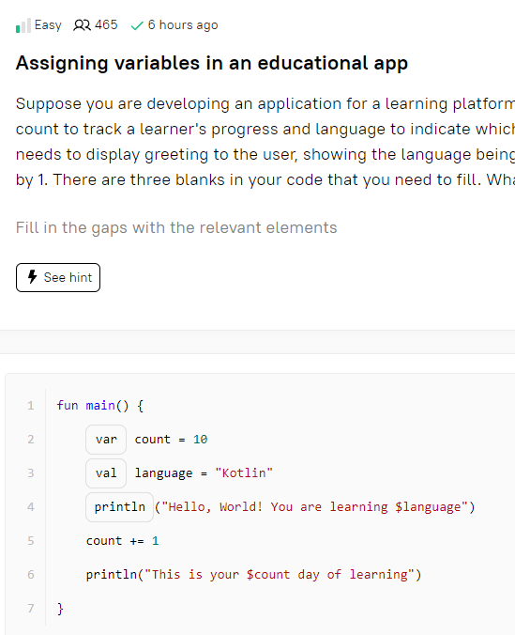The width and height of the screenshot is (515, 635).
Task: Click the green difficulty bars icon
Action: click(23, 25)
